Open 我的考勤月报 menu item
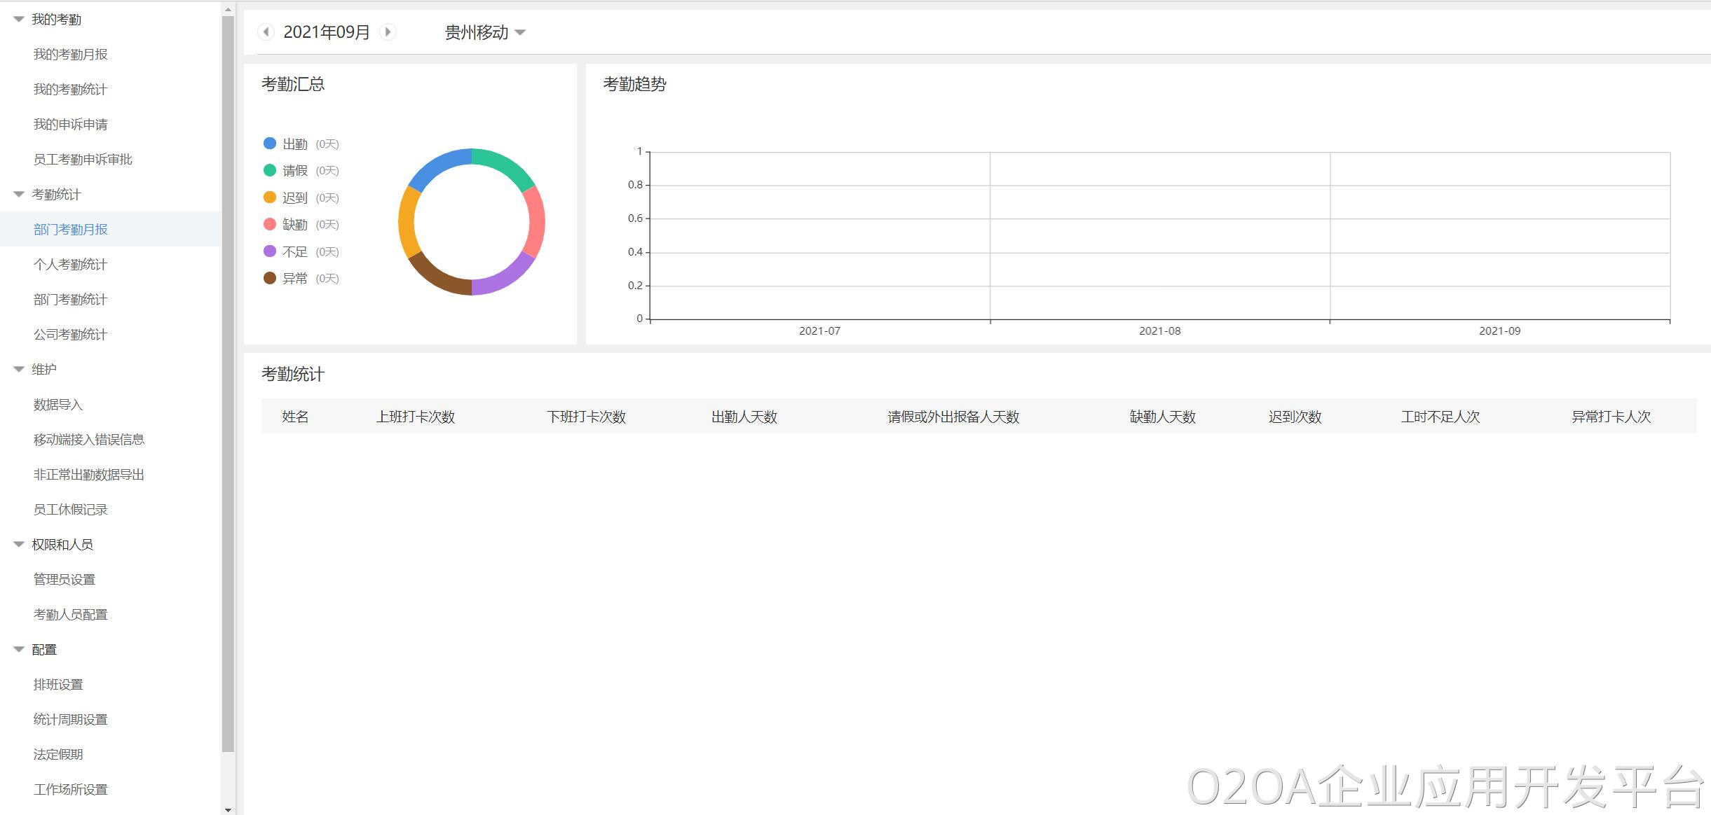The image size is (1711, 815). (70, 55)
